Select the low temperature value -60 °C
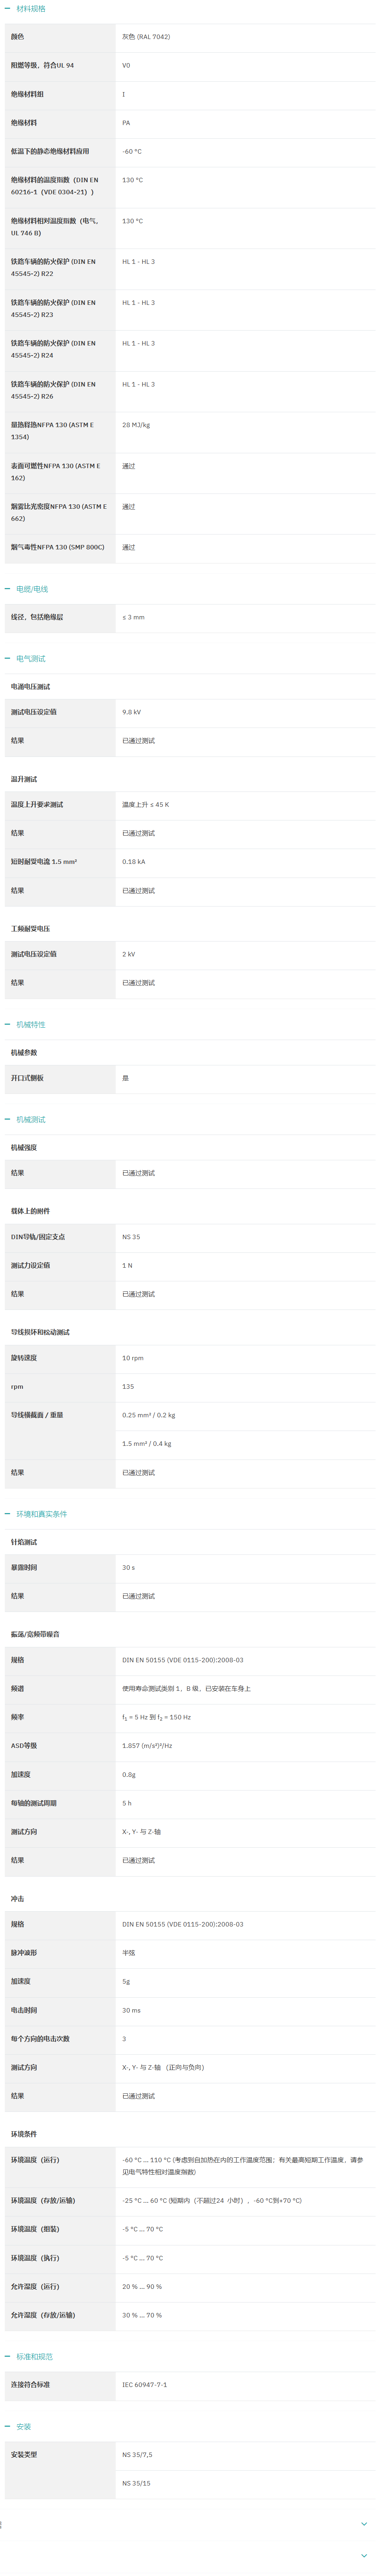Image resolution: width=378 pixels, height=2576 pixels. pyautogui.click(x=132, y=152)
